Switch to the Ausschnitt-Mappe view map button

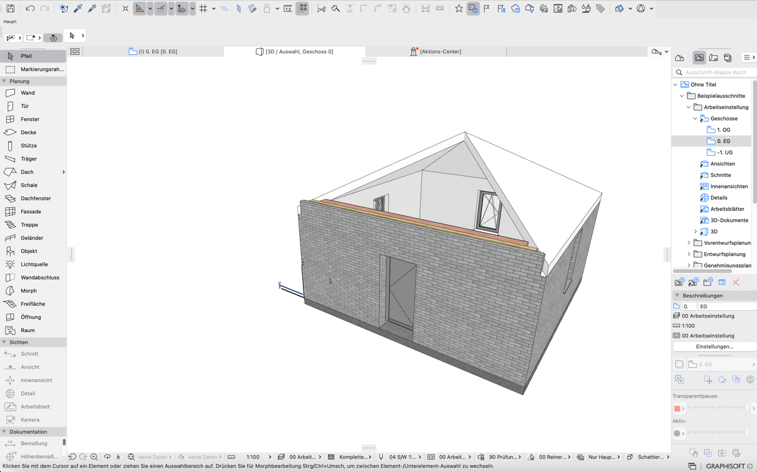click(x=699, y=58)
